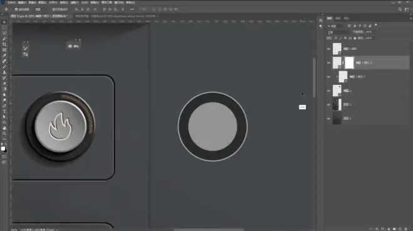Switch to the second open document tab

(116, 16)
